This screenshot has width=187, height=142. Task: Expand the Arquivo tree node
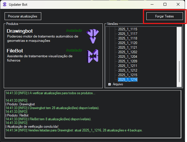(x=109, y=84)
